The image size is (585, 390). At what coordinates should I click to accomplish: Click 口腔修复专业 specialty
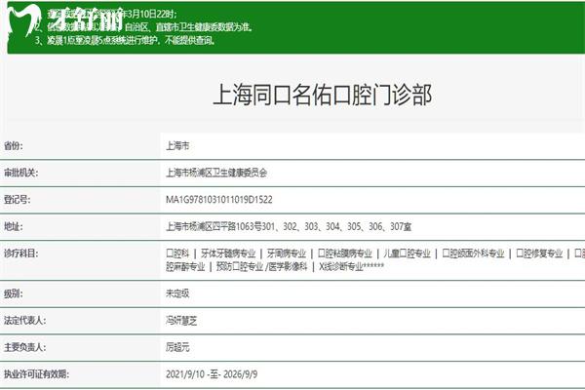pyautogui.click(x=539, y=253)
